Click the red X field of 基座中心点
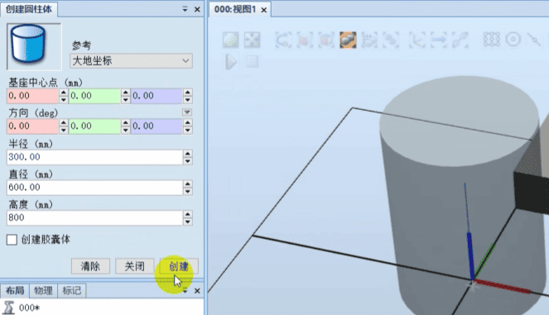Image resolution: width=549 pixels, height=315 pixels. (32, 96)
